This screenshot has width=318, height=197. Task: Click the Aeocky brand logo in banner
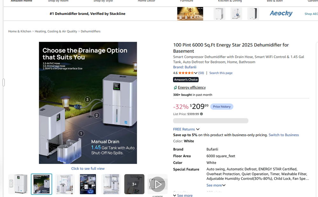[281, 14]
